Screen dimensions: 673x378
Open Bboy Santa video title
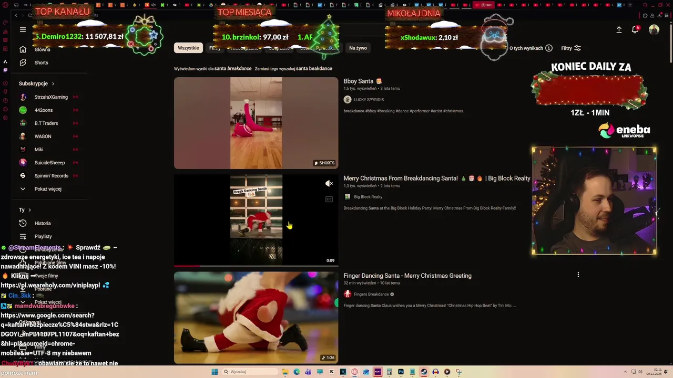363,81
